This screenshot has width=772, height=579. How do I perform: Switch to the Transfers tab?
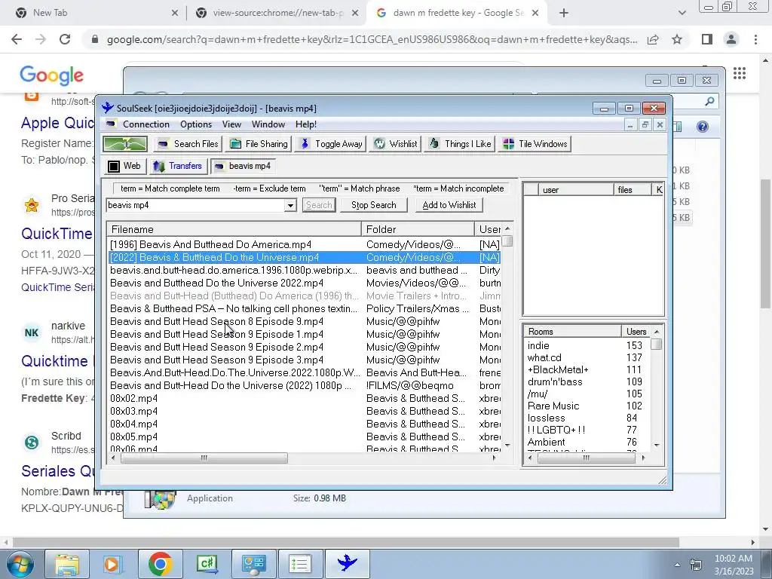point(178,166)
